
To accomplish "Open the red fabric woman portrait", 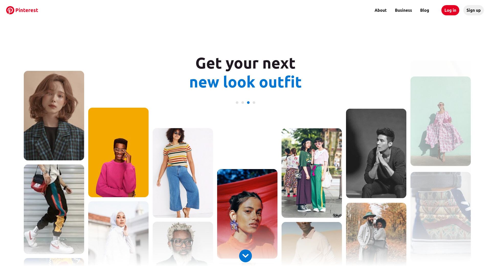I will 247,214.
